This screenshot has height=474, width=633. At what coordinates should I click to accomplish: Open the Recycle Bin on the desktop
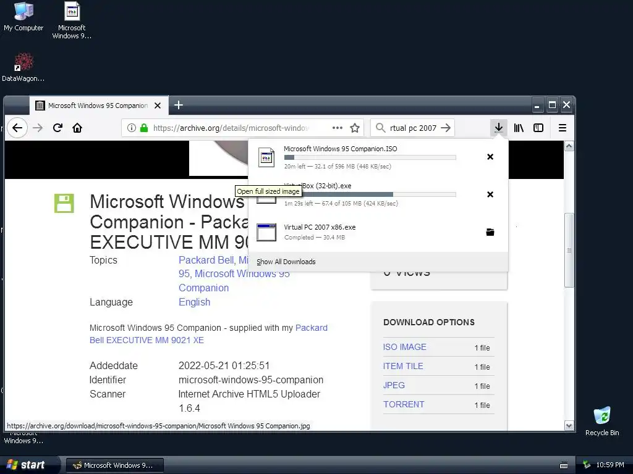point(602,421)
